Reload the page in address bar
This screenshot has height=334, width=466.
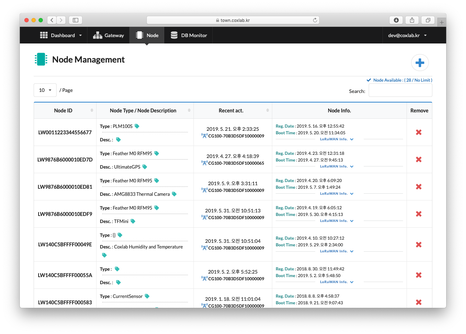tap(315, 20)
